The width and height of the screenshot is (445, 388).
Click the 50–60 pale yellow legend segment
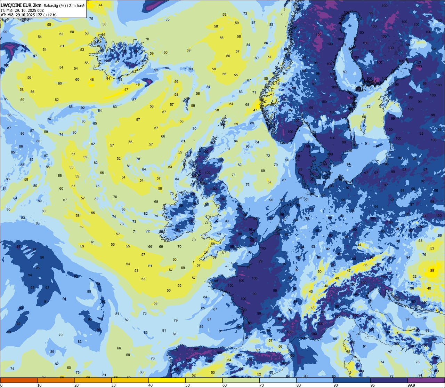[x=204, y=380]
